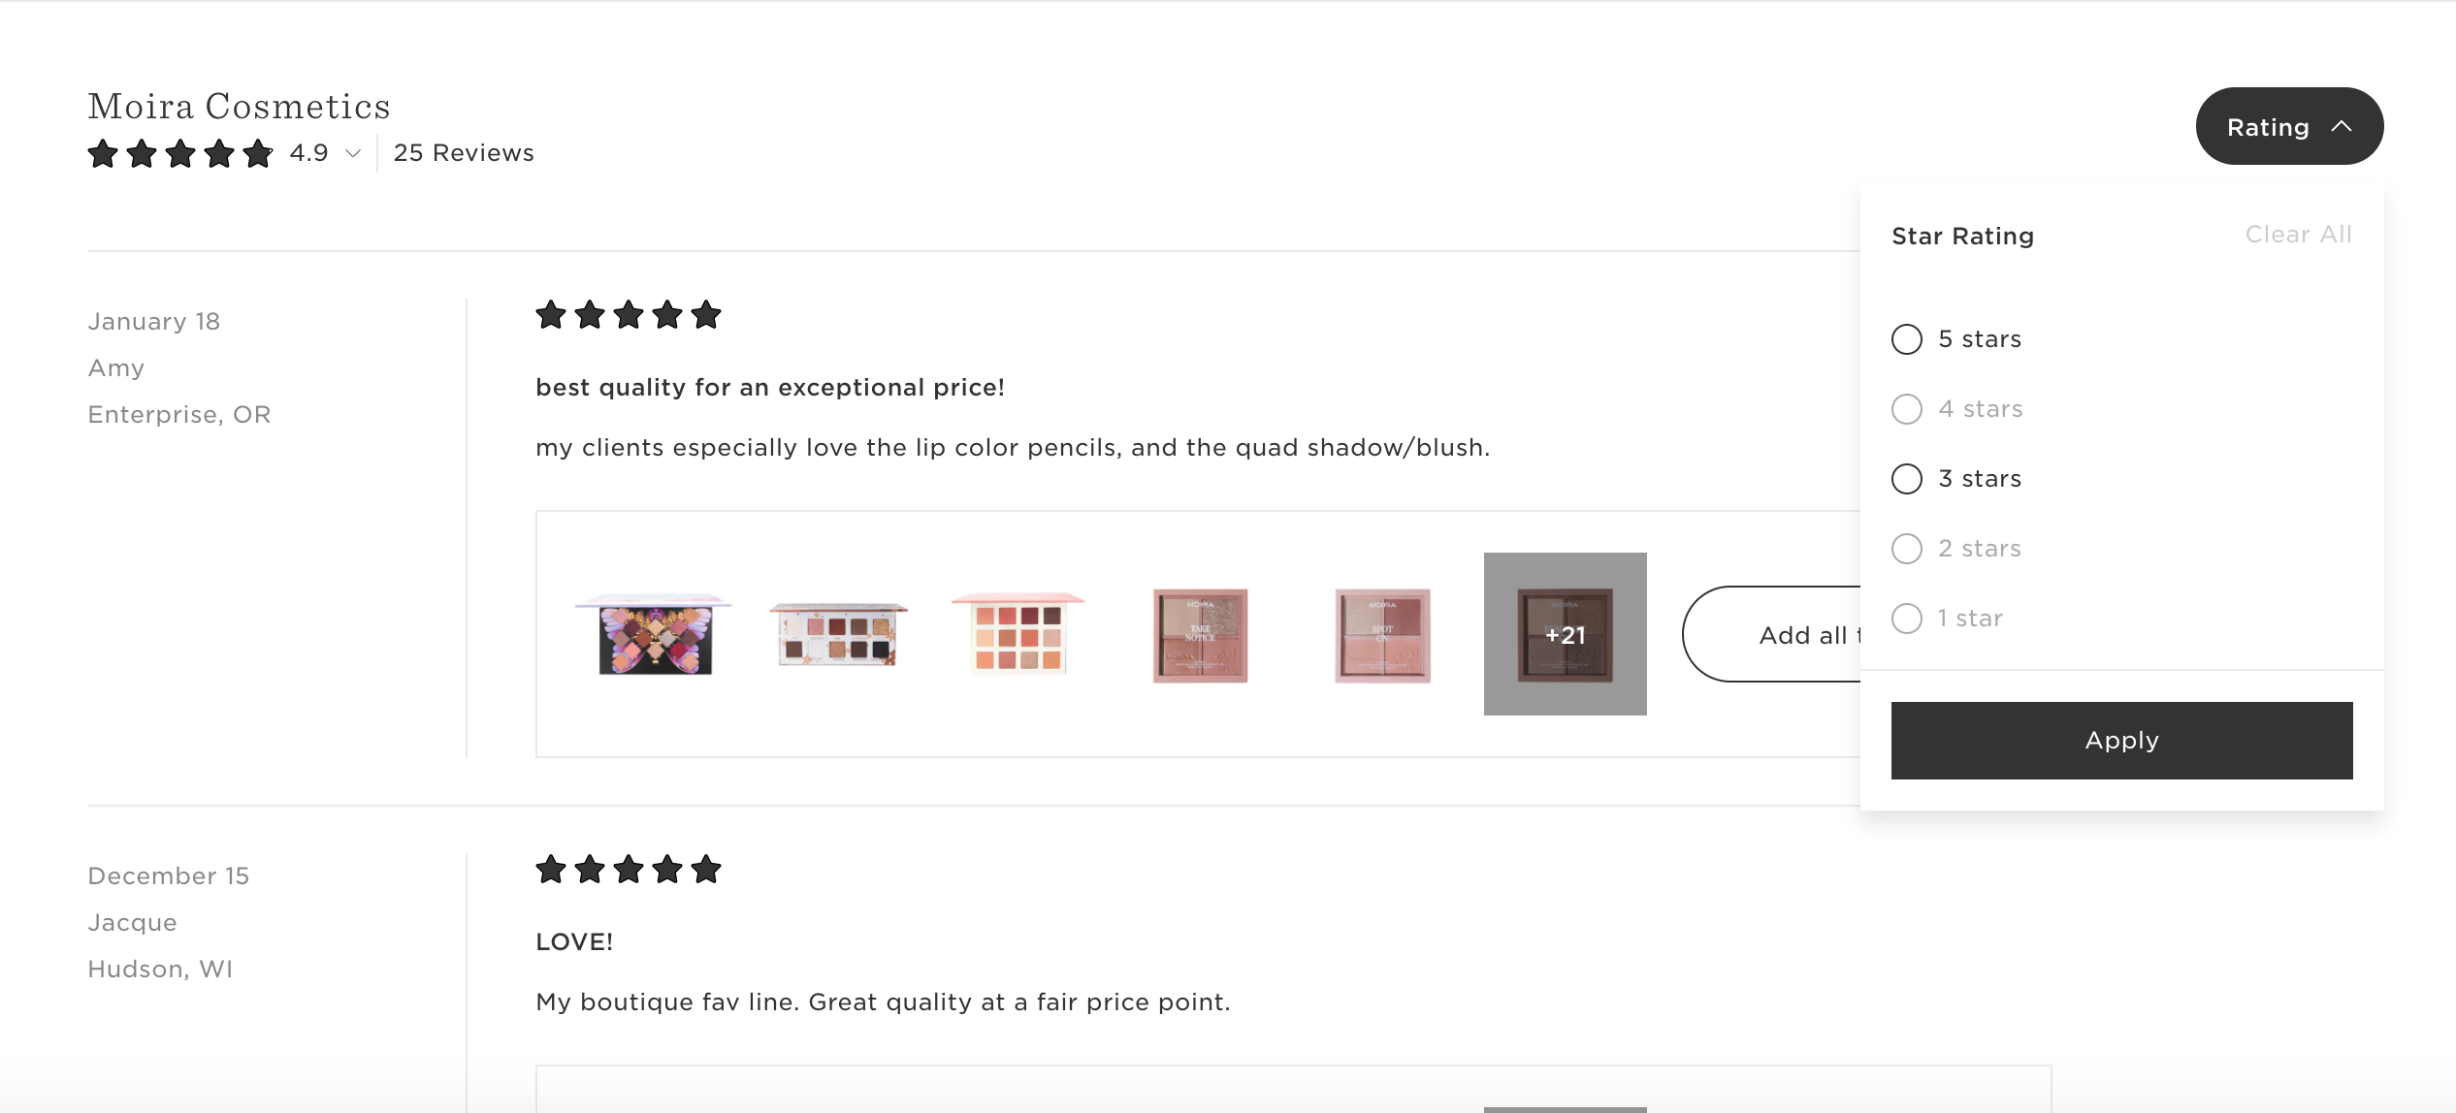Open the peach coral palette thumbnail

pos(1018,635)
